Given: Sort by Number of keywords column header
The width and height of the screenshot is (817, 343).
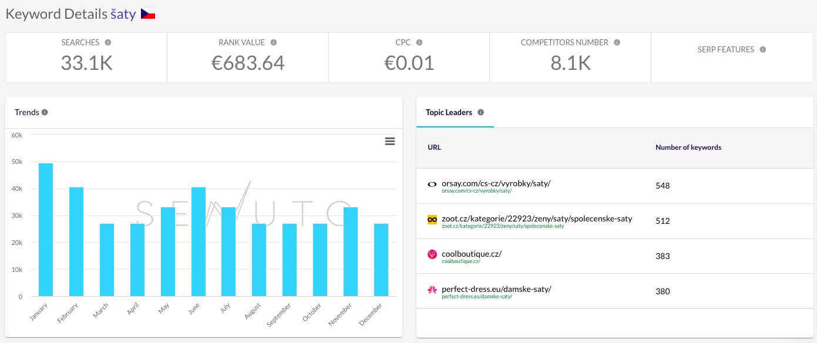Looking at the screenshot, I should [688, 147].
